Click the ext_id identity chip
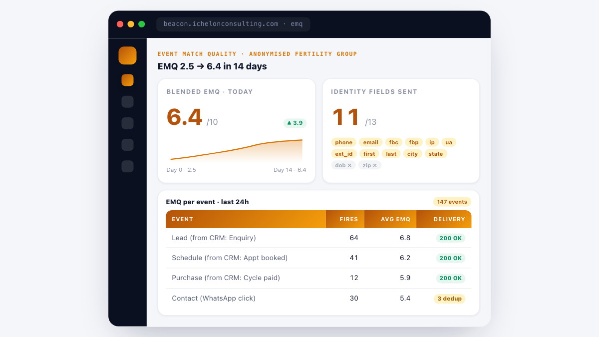 click(x=344, y=154)
